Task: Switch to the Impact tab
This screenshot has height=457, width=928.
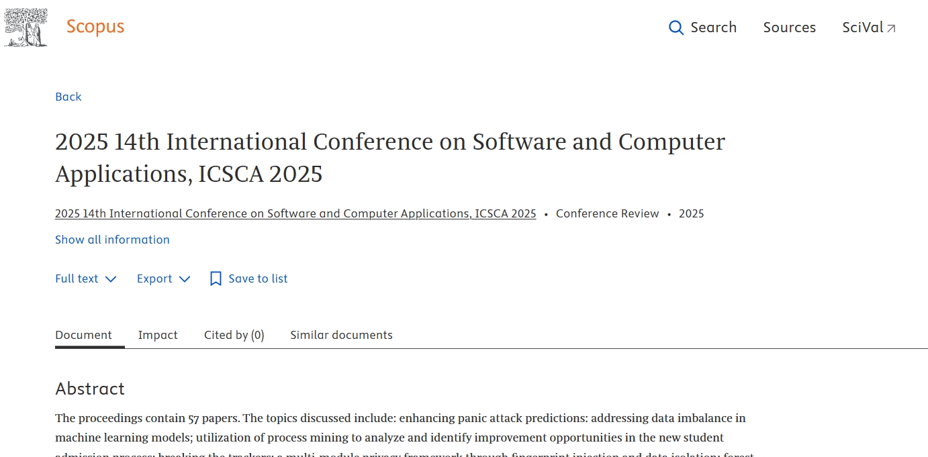Action: 158,335
